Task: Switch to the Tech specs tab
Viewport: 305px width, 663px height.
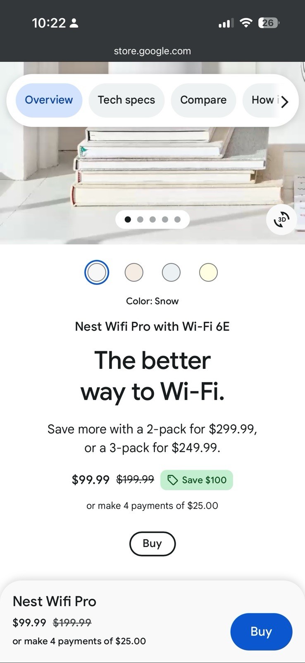Action: point(126,100)
